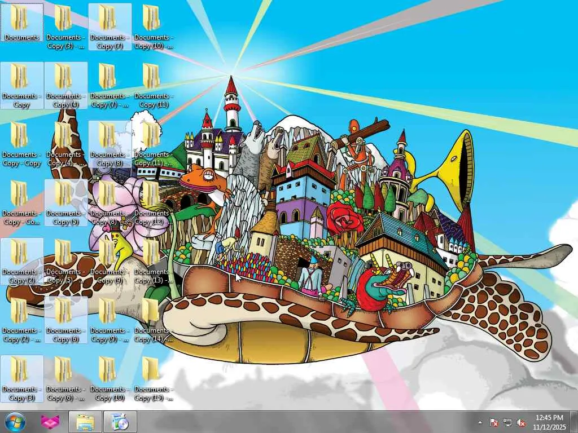The height and width of the screenshot is (433, 578).
Task: Open the disc installer taskbar program
Action: (120, 422)
